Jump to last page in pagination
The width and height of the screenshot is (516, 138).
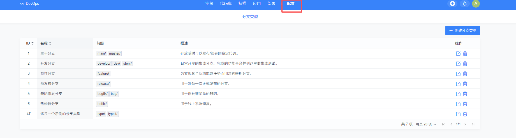pyautogui.click(x=473, y=124)
